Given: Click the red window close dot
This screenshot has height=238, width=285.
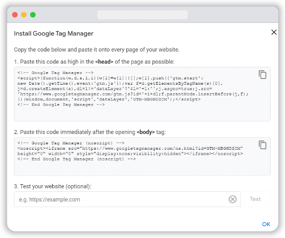Looking at the screenshot, I should 15,15.
